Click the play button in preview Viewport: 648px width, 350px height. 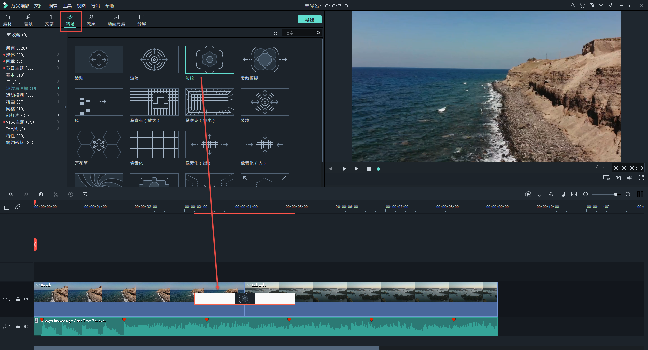pos(356,169)
